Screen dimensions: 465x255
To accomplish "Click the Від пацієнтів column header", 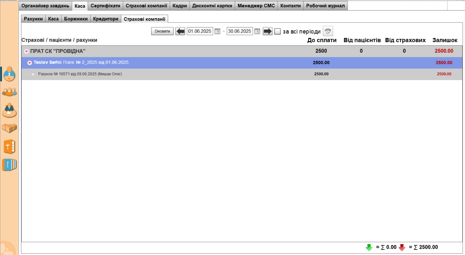I will coord(362,40).
